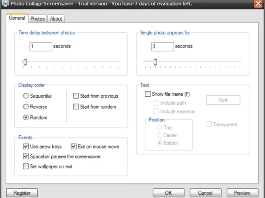Image resolution: width=265 pixels, height=198 pixels.
Task: Click the Preview button
Action: [242, 193]
